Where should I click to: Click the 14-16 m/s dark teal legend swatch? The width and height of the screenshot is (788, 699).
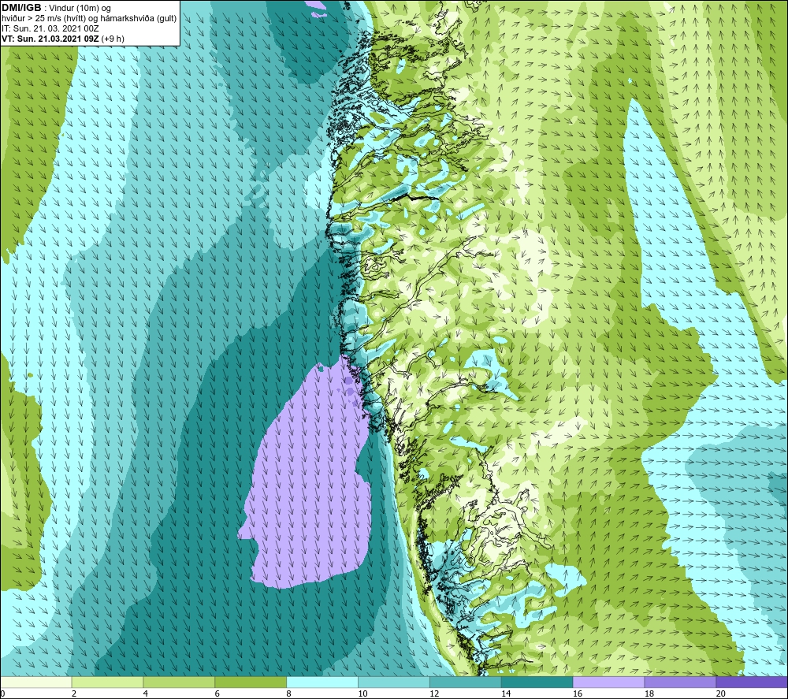click(x=537, y=682)
